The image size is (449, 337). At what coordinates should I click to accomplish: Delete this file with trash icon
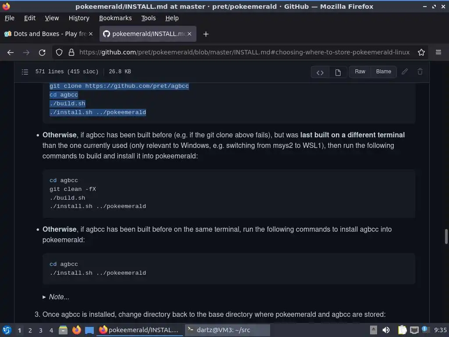(x=420, y=72)
